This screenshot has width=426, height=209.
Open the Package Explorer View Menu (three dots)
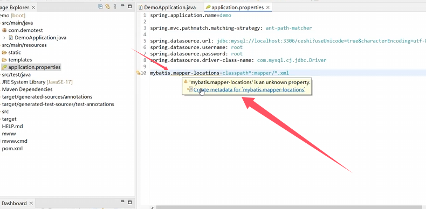pyautogui.click(x=115, y=7)
